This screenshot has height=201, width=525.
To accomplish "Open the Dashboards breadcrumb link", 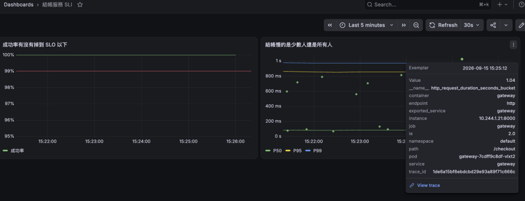I will 19,5.
